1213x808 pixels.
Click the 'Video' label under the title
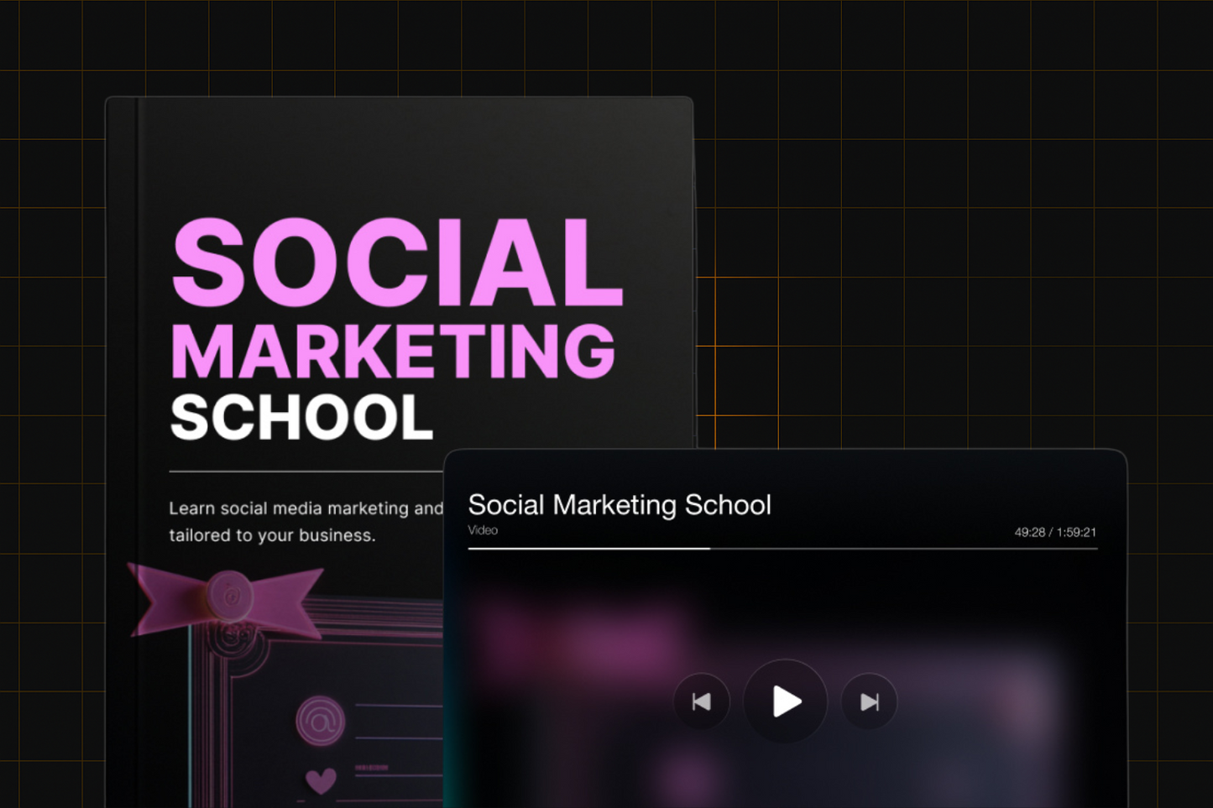coord(483,530)
